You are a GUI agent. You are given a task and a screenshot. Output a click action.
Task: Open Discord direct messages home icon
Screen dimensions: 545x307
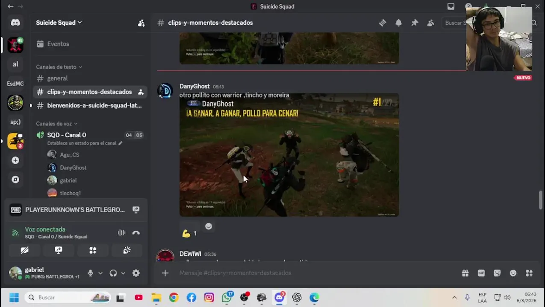(15, 23)
